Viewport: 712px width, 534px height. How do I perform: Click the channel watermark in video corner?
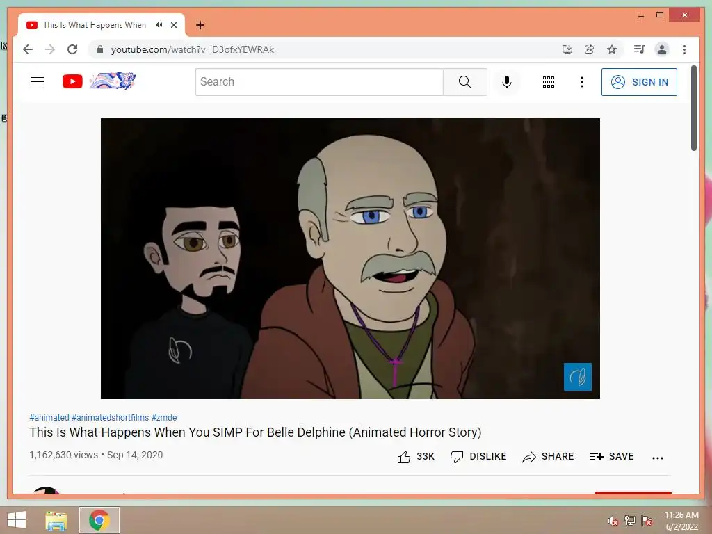[x=578, y=376]
